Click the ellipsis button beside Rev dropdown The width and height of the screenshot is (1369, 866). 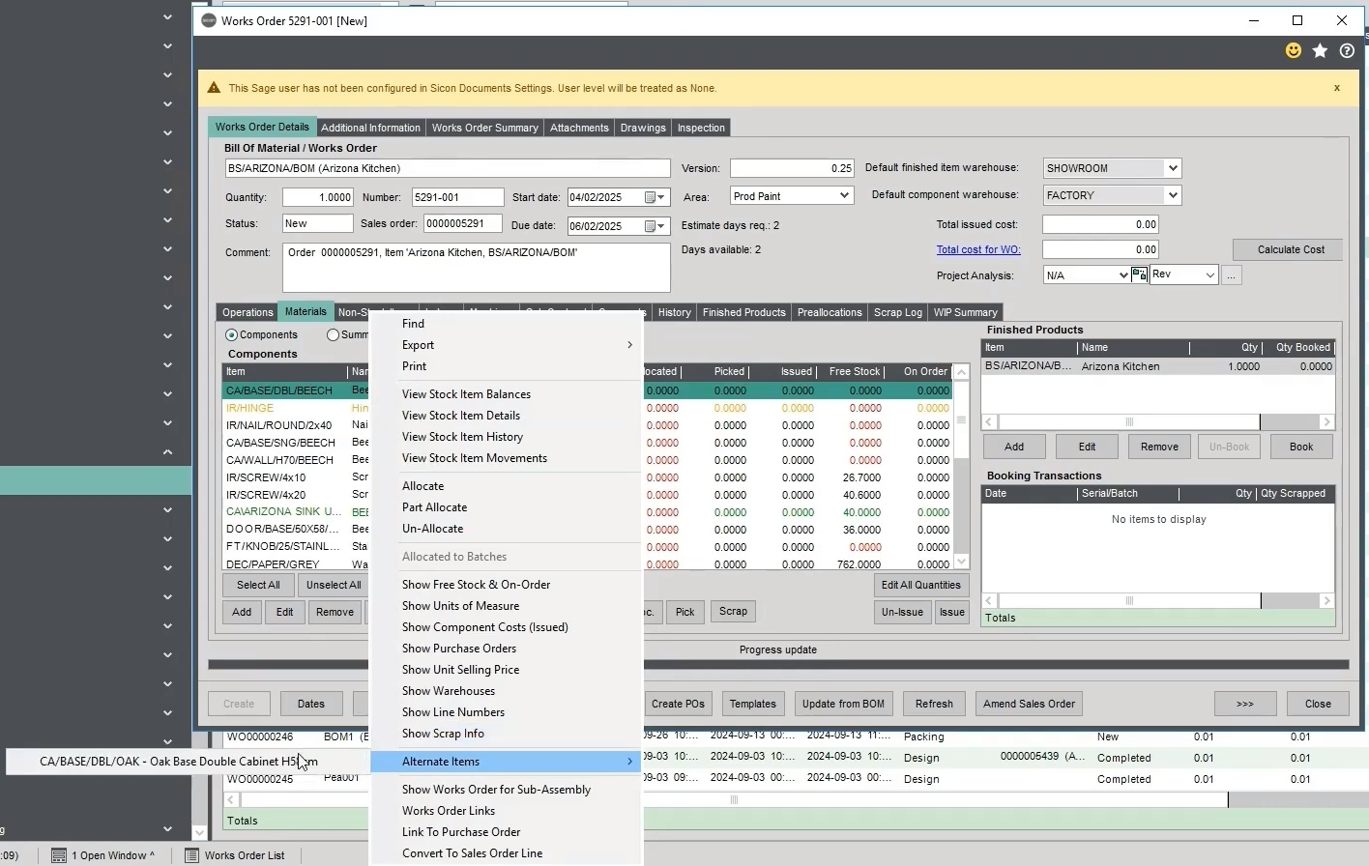pos(1231,275)
